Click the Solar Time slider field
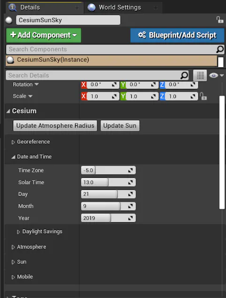 click(108, 182)
